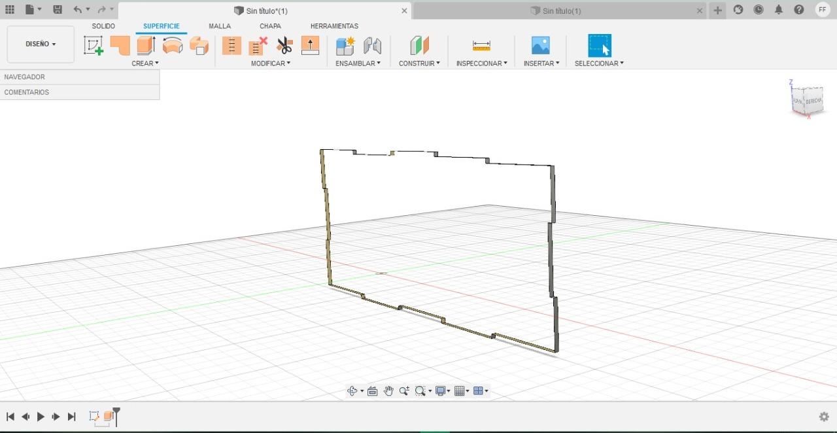The width and height of the screenshot is (837, 433).
Task: Select the sketch feature in timeline
Action: [94, 416]
